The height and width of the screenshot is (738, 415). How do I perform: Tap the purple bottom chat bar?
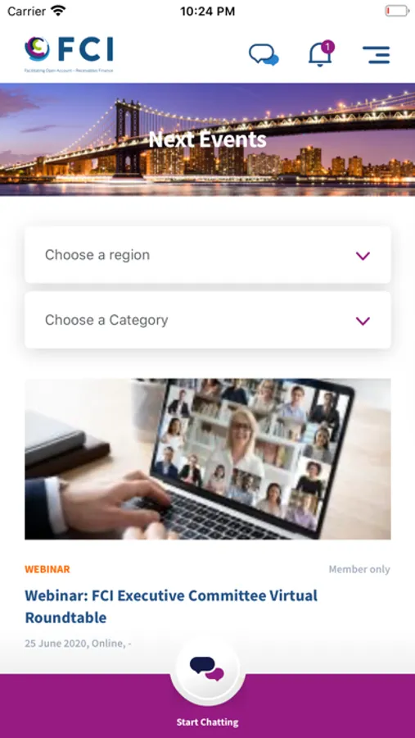207,706
